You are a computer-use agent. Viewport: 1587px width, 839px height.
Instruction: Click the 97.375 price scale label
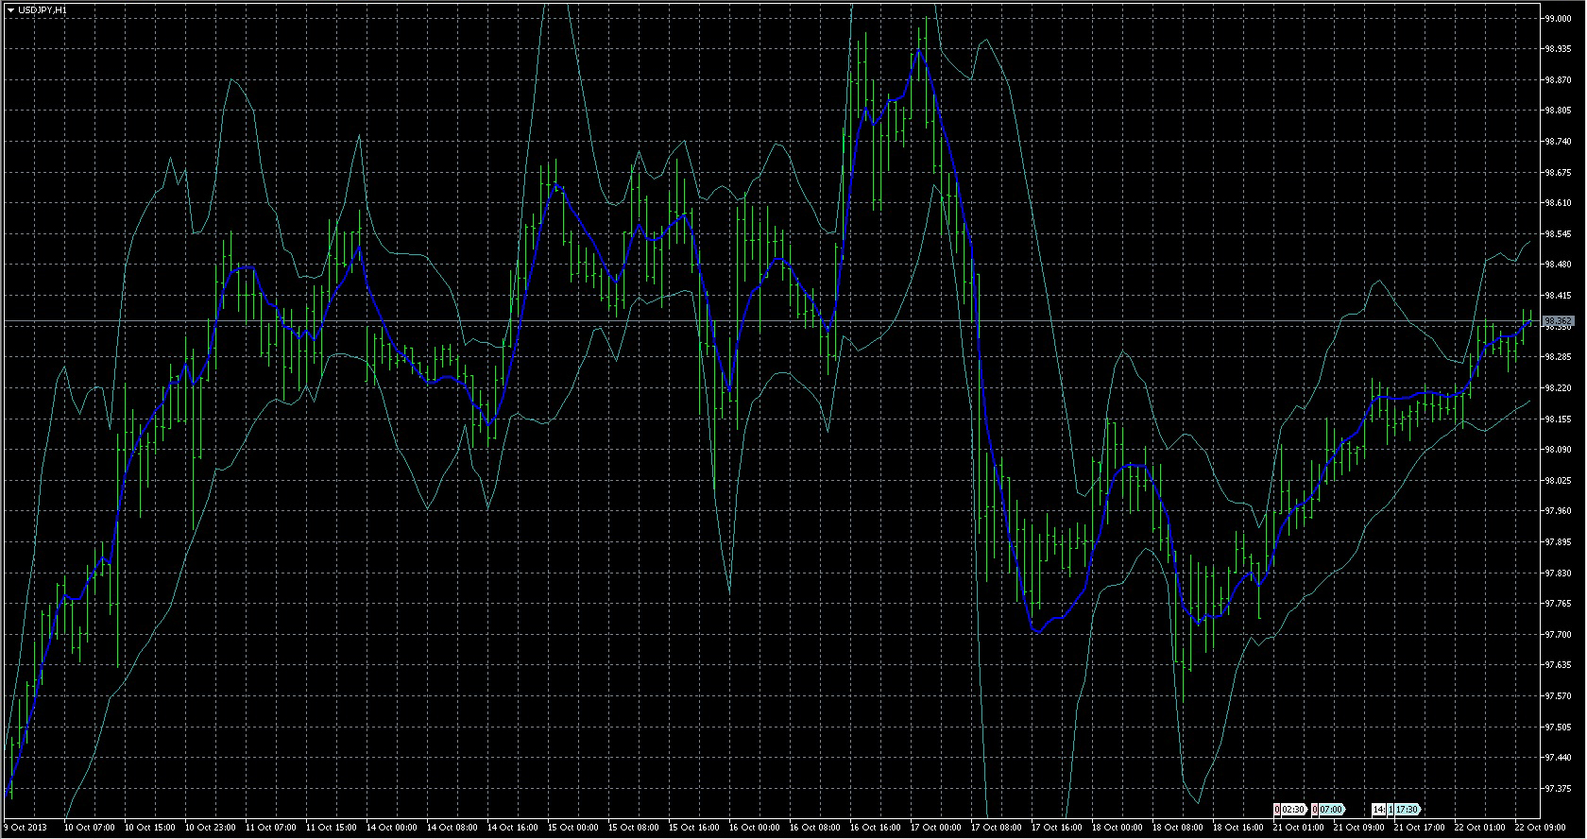[1558, 788]
